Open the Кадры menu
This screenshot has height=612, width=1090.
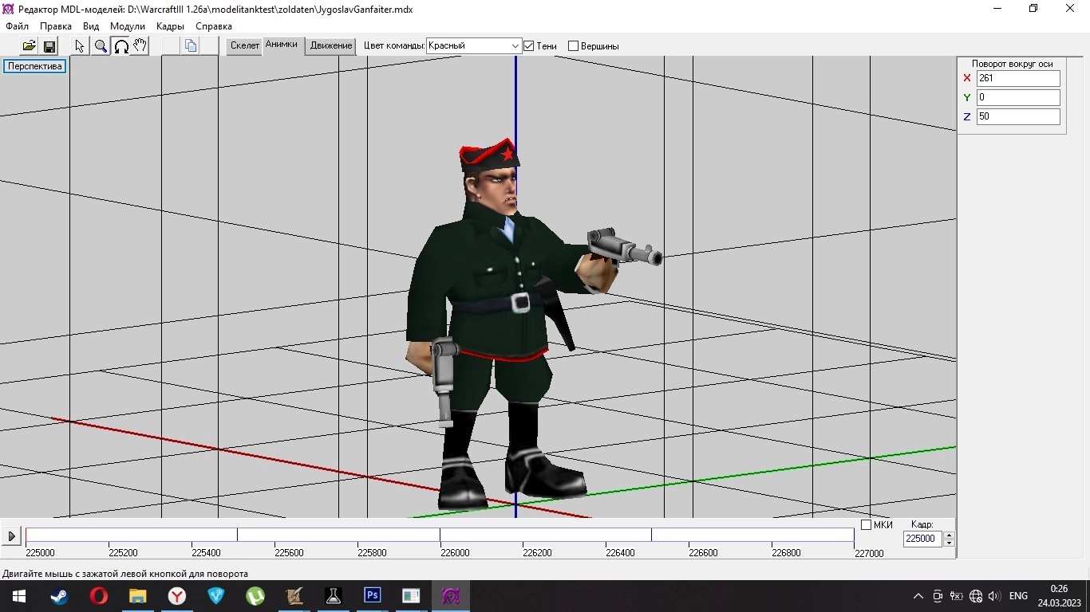coord(170,26)
